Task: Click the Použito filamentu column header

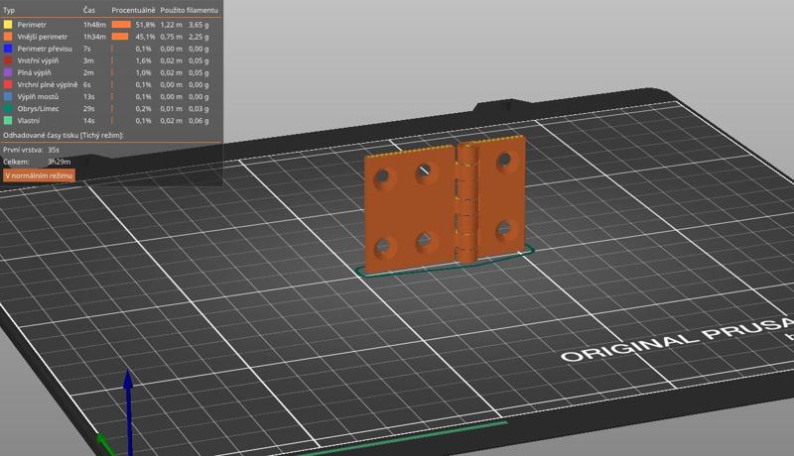Action: pos(190,10)
